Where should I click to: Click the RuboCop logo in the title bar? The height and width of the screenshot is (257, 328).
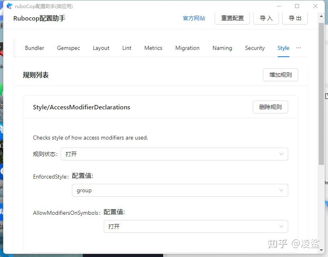pyautogui.click(x=9, y=6)
